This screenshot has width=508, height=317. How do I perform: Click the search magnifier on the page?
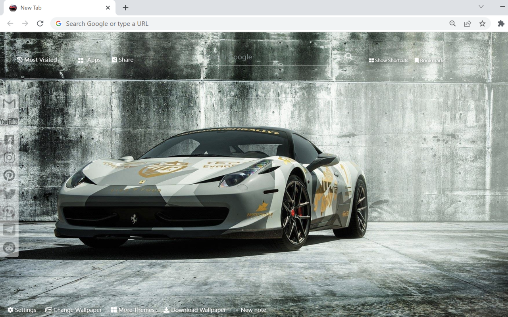tap(348, 56)
